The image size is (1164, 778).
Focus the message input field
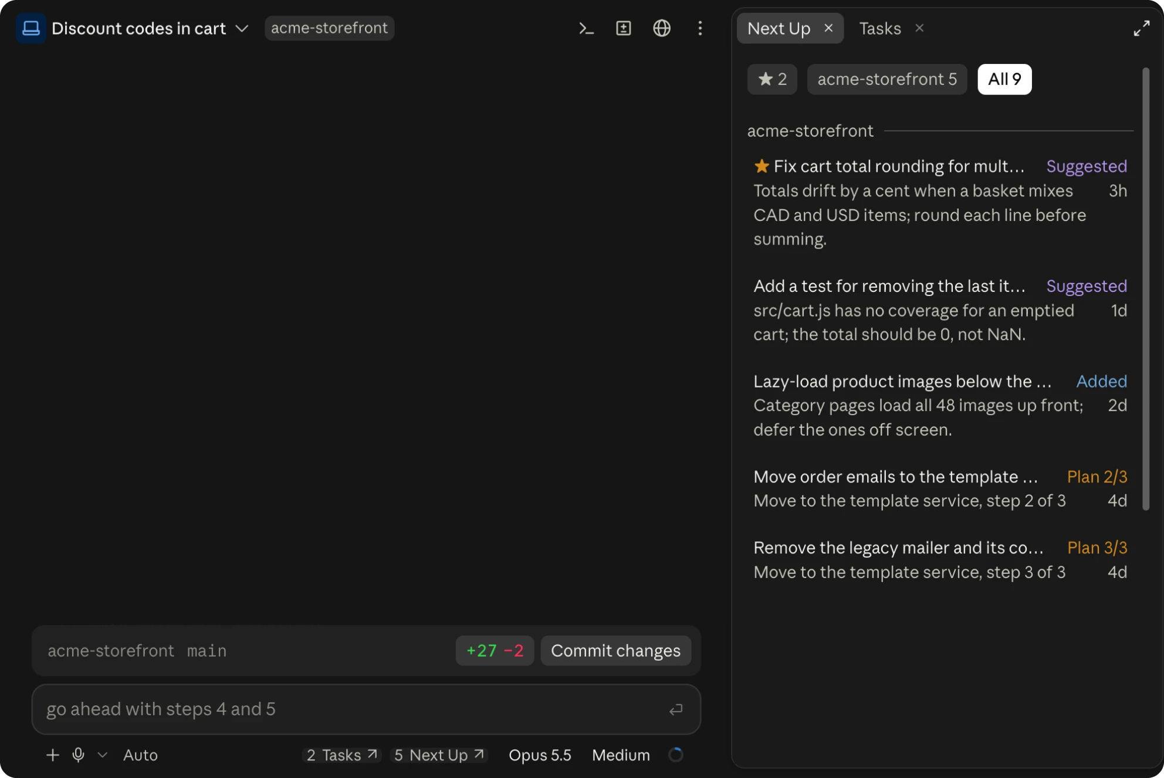[366, 709]
